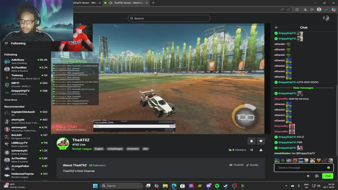Open HotboxedToyota Rocket League channel
The width and height of the screenshot is (338, 190).
[x=26, y=175]
